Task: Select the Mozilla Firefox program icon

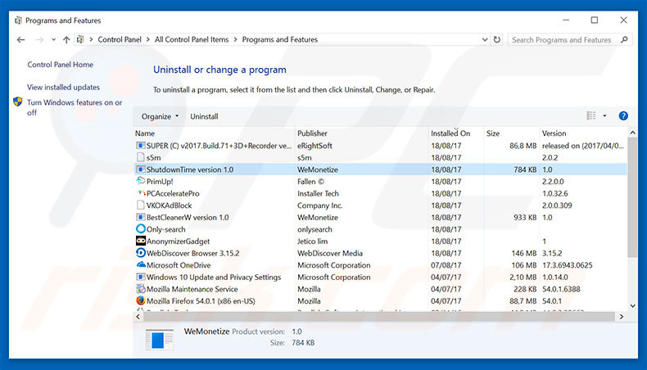Action: pos(140,300)
